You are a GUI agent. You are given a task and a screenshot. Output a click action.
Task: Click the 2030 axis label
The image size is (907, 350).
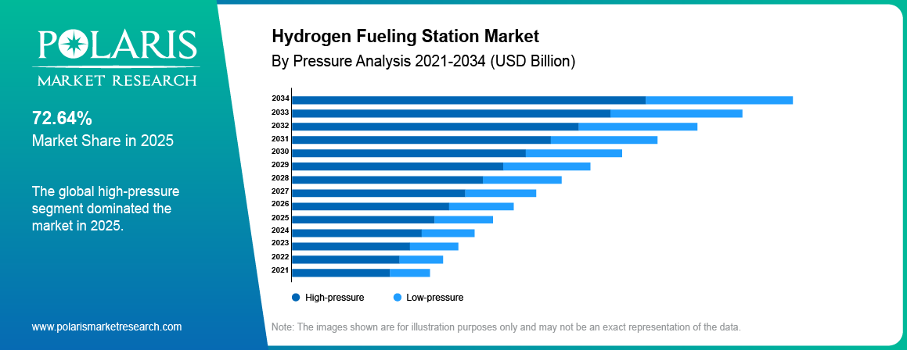[280, 152]
